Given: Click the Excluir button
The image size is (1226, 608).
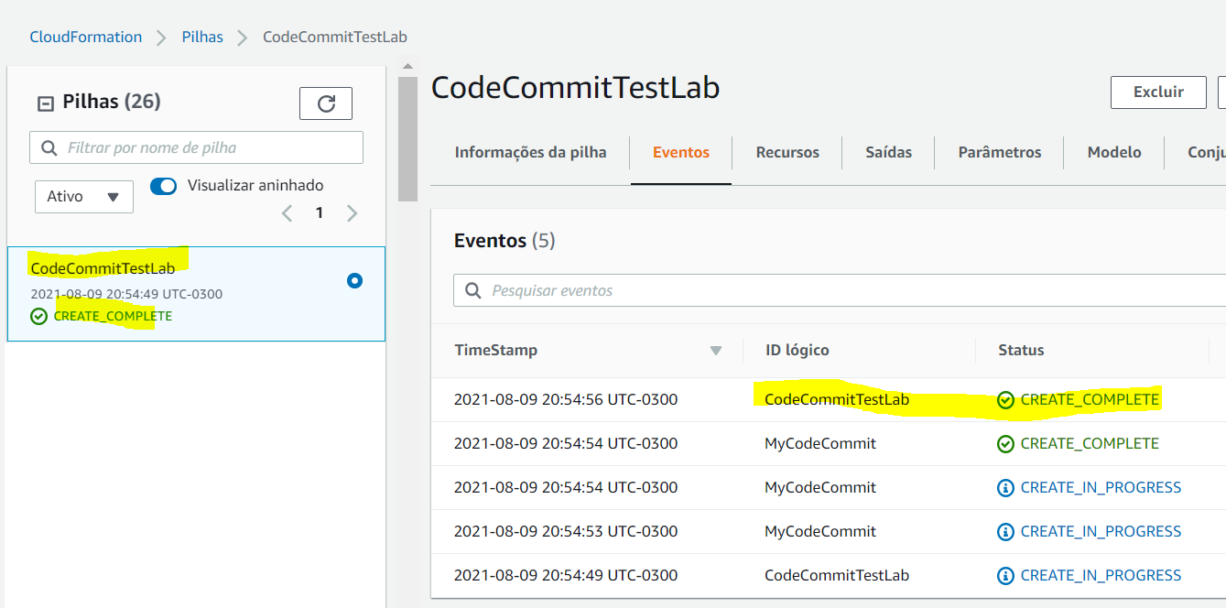Looking at the screenshot, I should (x=1158, y=92).
